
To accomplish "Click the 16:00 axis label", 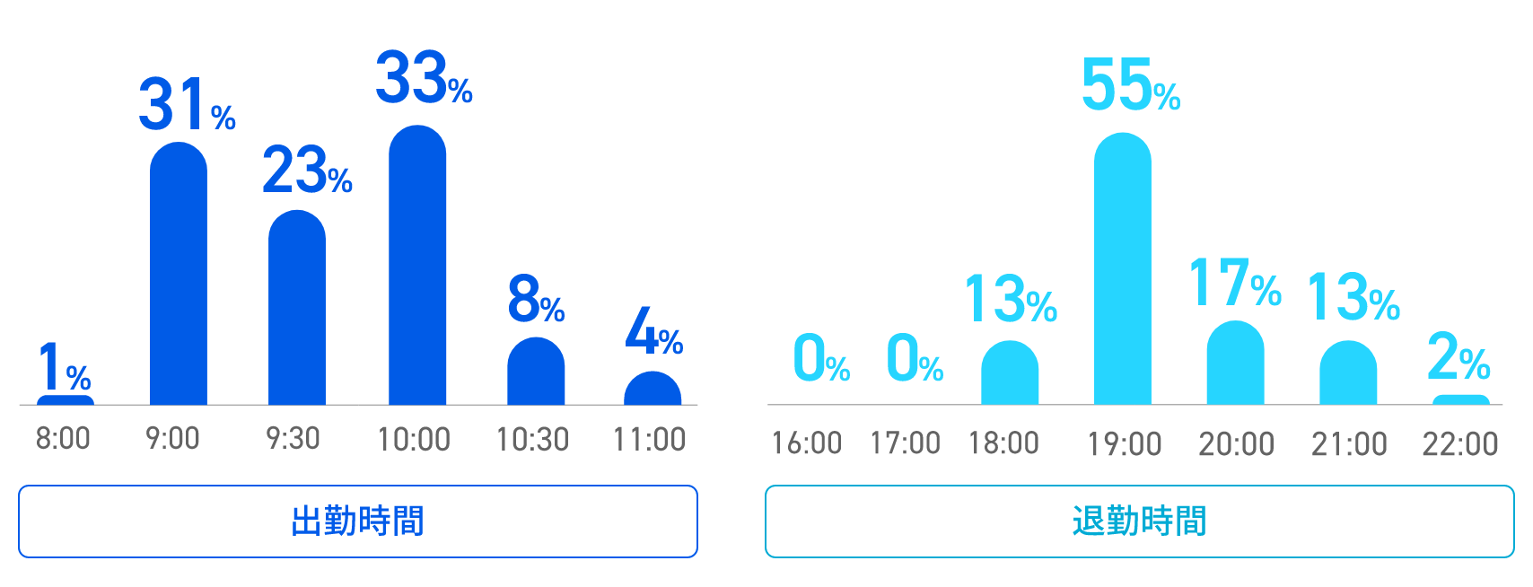I will [x=807, y=443].
